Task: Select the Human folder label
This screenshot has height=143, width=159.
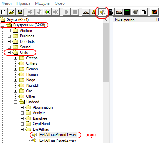Action: [32, 74]
